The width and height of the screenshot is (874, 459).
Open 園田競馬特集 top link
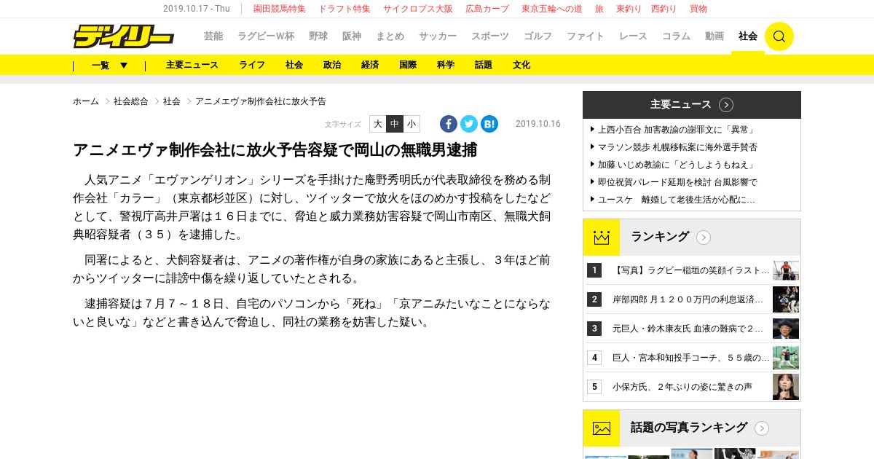280,9
